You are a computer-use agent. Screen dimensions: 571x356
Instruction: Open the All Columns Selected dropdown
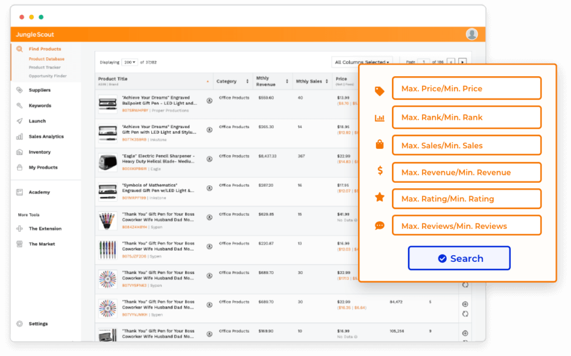tap(362, 62)
